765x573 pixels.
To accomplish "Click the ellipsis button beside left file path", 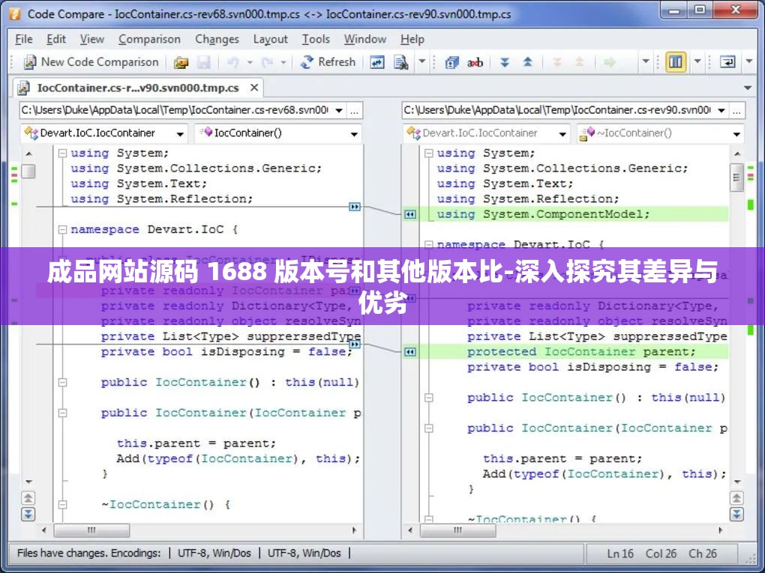I will pyautogui.click(x=354, y=110).
